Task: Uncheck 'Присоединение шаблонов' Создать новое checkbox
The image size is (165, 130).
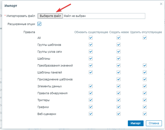Action: click(x=118, y=79)
